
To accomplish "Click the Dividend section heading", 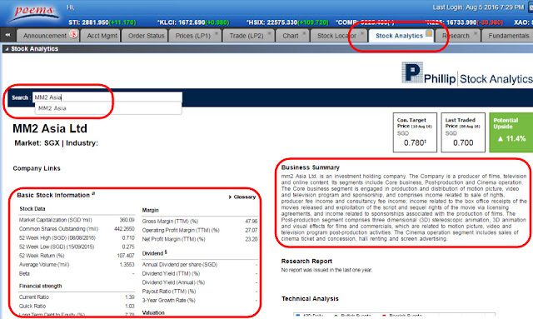I will point(154,253).
